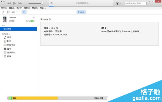
Task: Click the serial number C36LWZVCFRC5
Action: coord(60,35)
